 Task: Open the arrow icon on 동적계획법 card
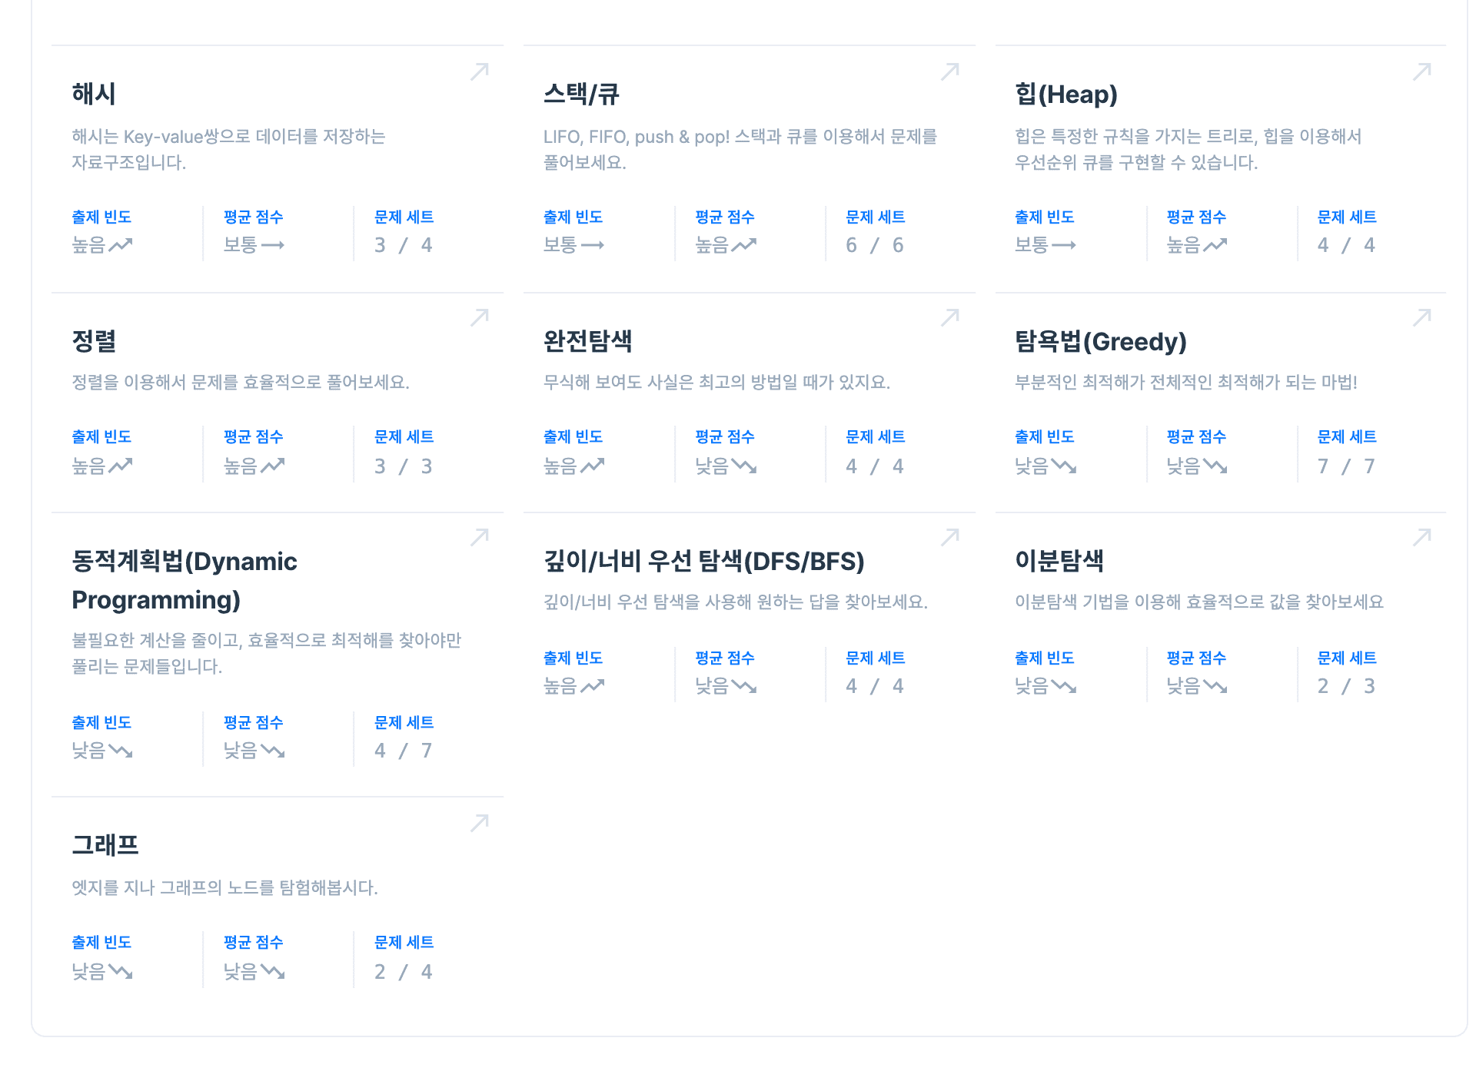point(480,537)
